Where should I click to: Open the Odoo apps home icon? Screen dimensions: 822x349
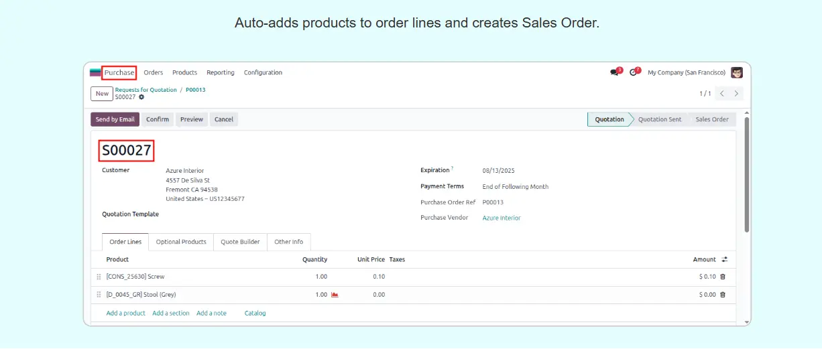click(x=95, y=72)
